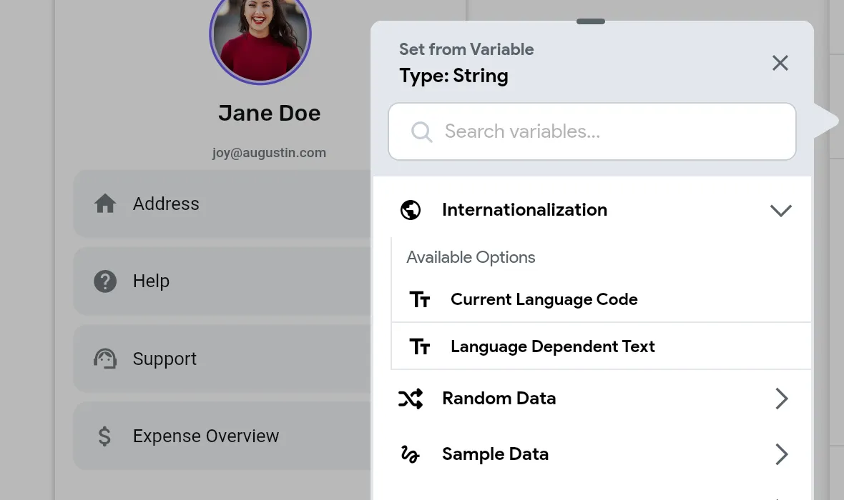The width and height of the screenshot is (844, 500).
Task: Click the question mark Help icon
Action: pos(105,281)
